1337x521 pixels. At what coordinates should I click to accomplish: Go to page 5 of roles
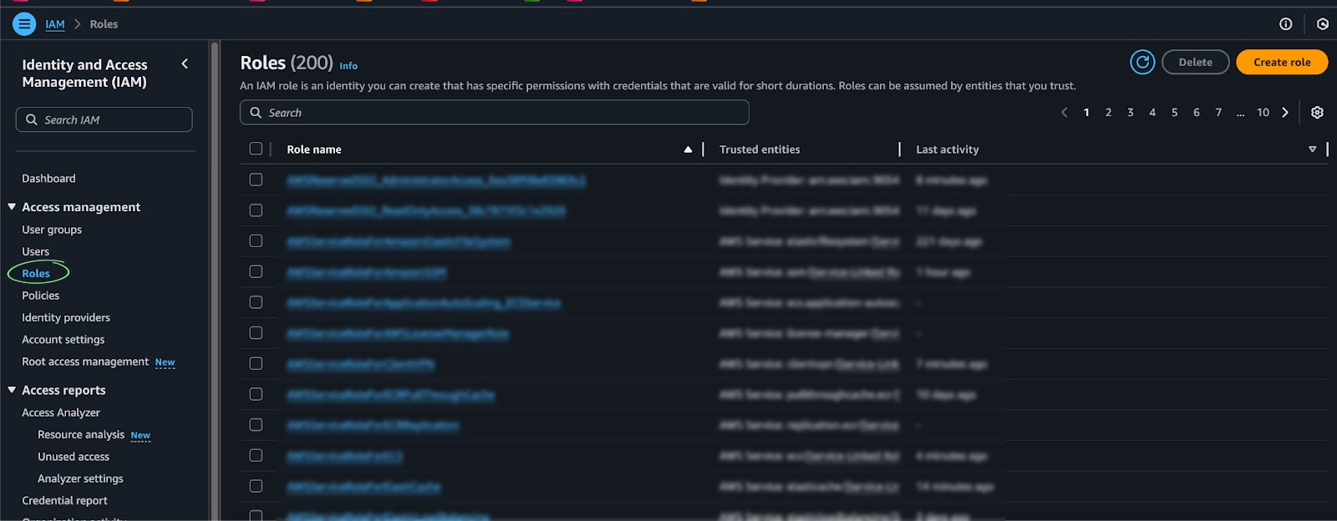point(1174,113)
